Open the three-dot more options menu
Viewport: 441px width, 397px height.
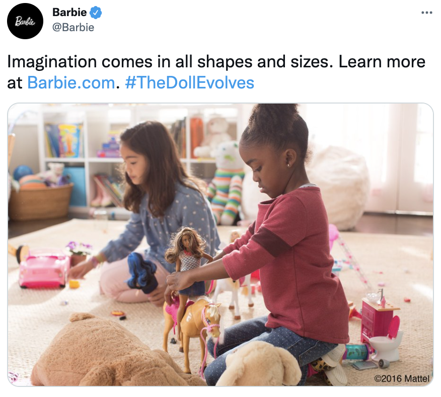point(427,13)
